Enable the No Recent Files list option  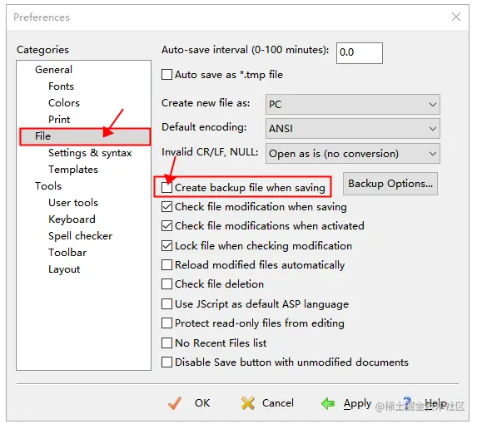tap(166, 343)
